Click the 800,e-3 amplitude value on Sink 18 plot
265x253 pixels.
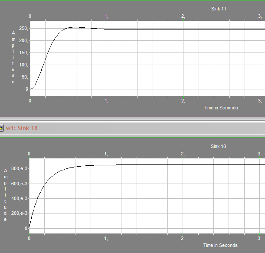[19, 169]
